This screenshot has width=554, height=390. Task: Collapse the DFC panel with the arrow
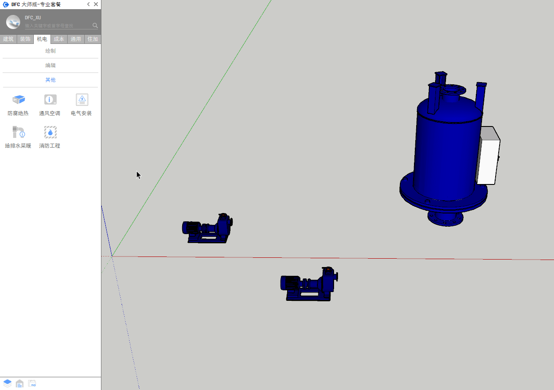click(88, 4)
